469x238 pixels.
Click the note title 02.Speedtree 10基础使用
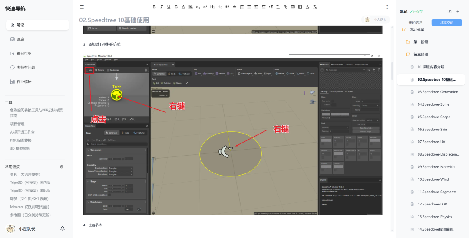coord(114,20)
